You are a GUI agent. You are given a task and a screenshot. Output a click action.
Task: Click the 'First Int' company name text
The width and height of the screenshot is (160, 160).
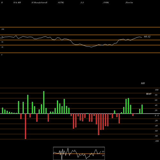coord(129,3)
